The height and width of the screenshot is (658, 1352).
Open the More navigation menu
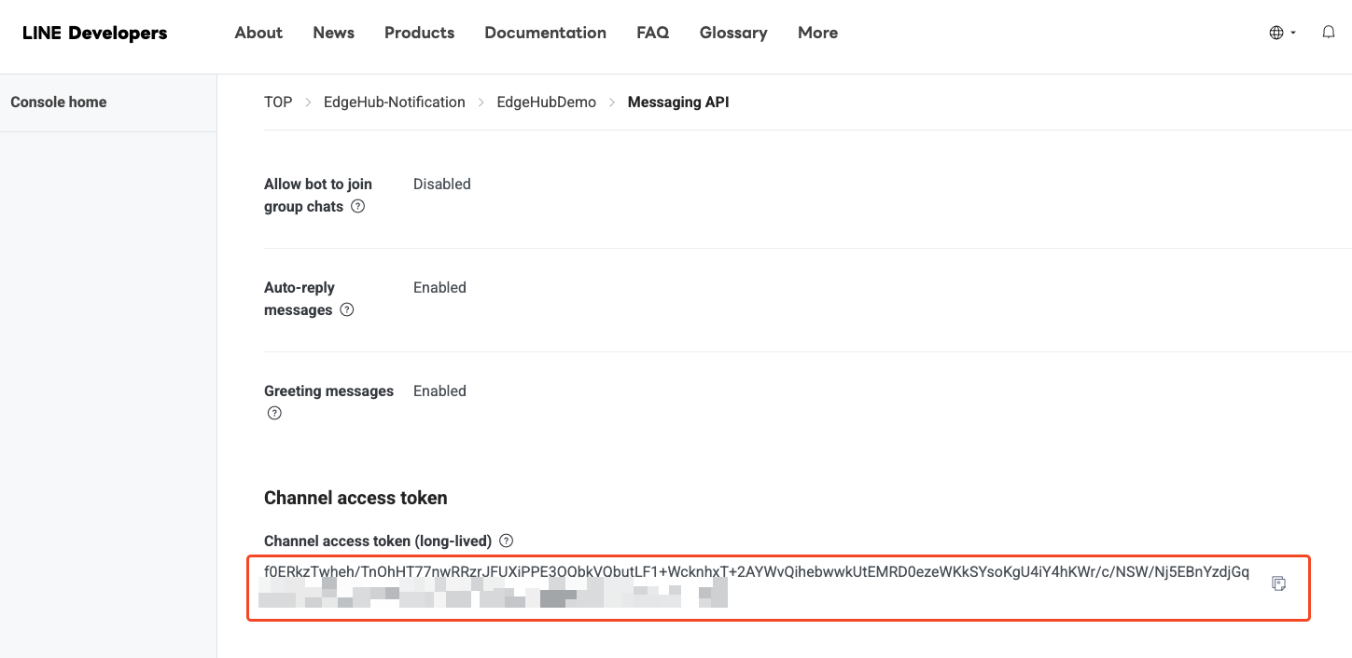tap(817, 33)
